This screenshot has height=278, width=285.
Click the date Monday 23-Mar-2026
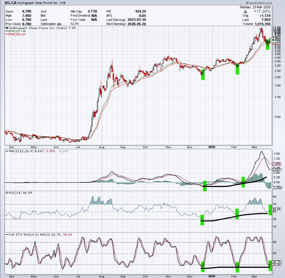[255, 7]
